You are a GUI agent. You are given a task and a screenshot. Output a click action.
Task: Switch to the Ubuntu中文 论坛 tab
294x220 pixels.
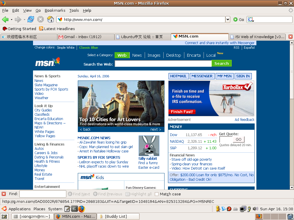pos(143,37)
